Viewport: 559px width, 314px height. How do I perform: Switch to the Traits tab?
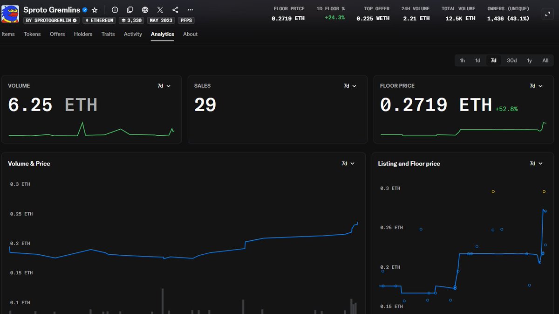click(x=108, y=34)
